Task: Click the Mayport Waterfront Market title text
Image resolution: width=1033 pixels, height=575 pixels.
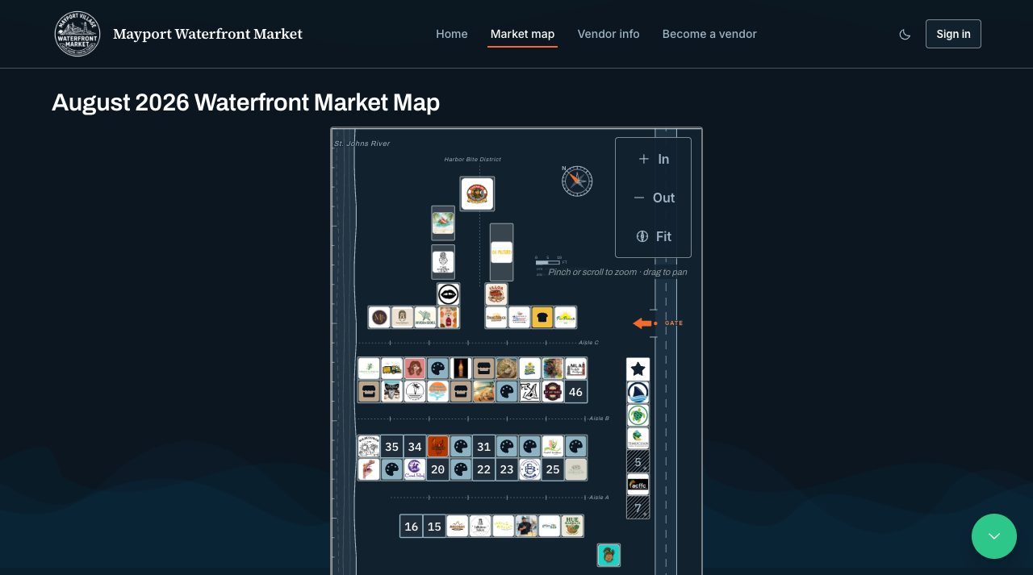Action: click(x=207, y=34)
